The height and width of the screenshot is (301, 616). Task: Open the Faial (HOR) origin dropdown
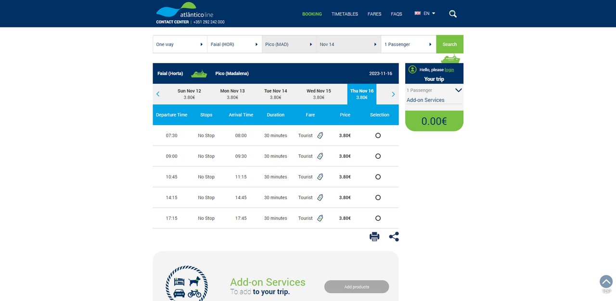pos(235,44)
